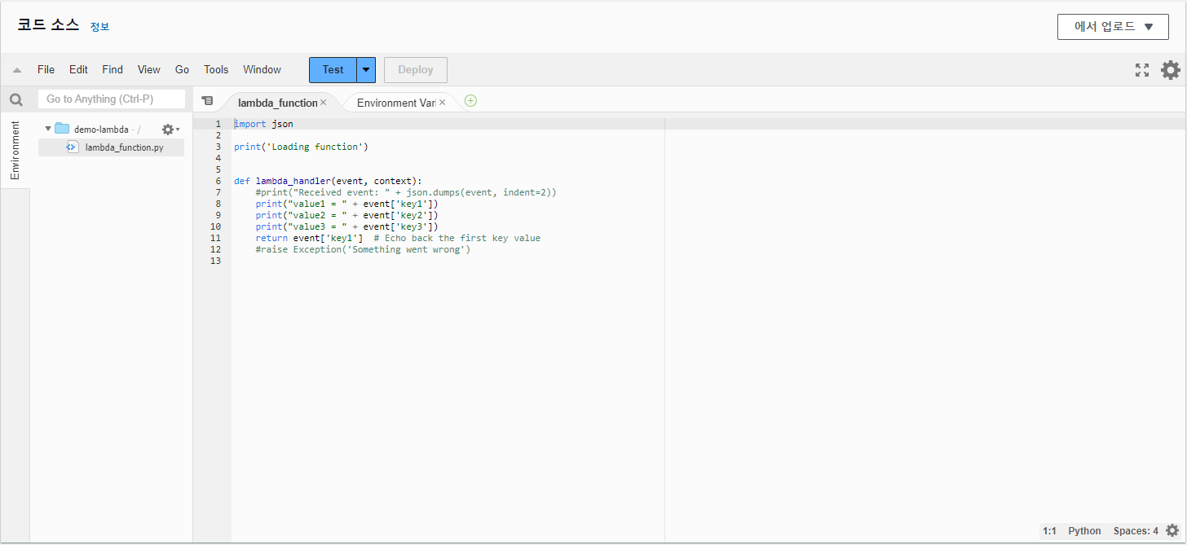Select lambda_function.py in the file tree
Screen dimensions: 1187x545
click(x=111, y=147)
